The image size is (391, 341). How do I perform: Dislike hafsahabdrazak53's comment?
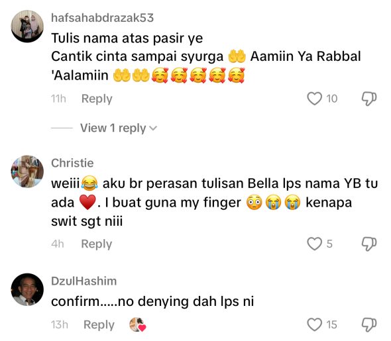pyautogui.click(x=369, y=99)
